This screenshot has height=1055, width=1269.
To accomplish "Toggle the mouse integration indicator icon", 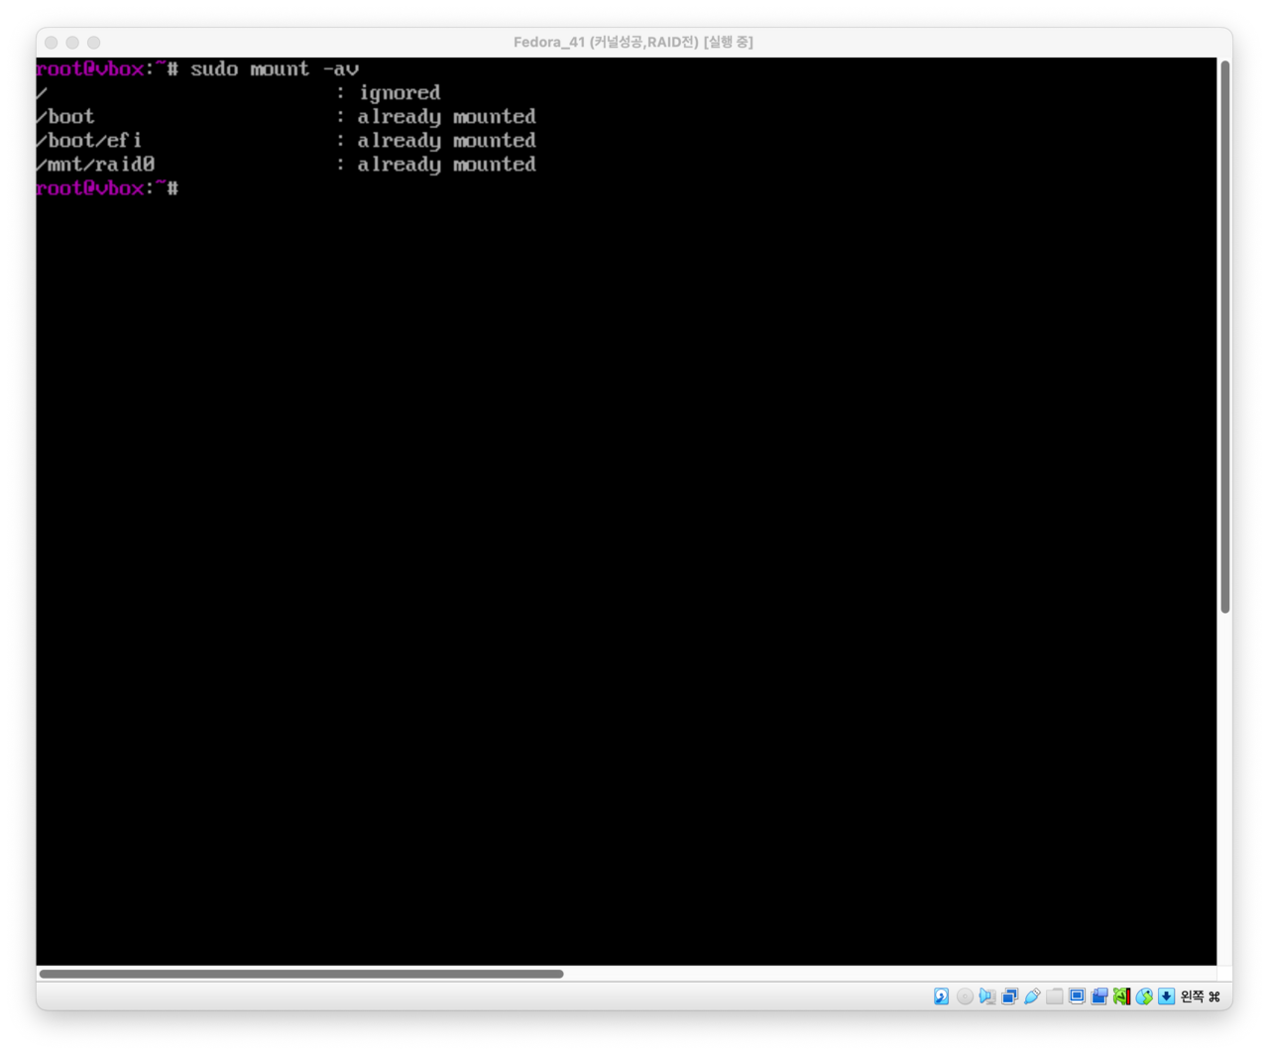I will click(1144, 996).
